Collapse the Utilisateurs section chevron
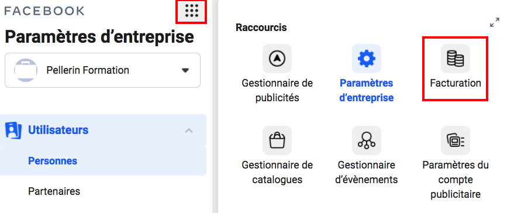 pos(189,130)
